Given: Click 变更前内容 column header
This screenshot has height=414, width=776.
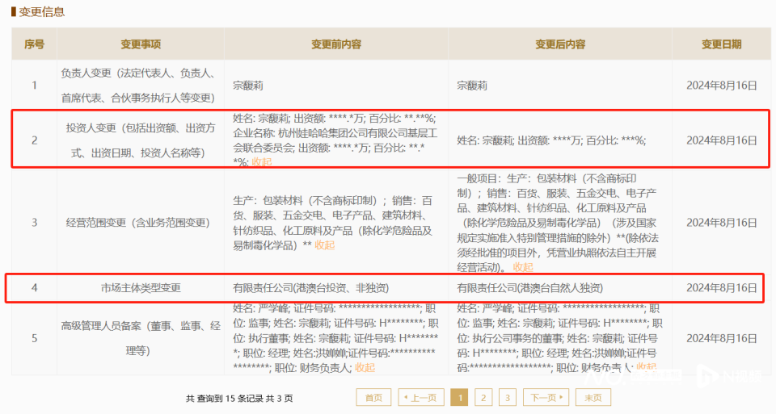Looking at the screenshot, I should [336, 44].
